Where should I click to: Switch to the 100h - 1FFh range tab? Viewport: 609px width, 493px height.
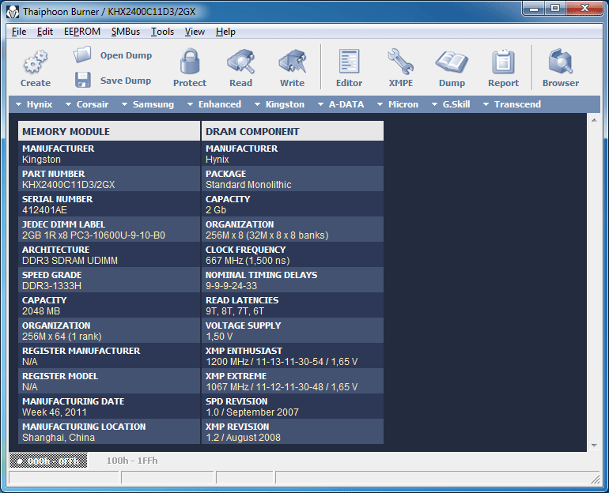[x=132, y=461]
